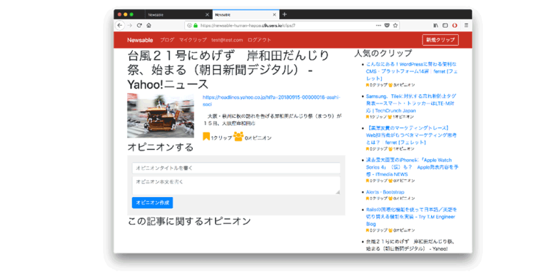The image size is (555, 277).
Task: Open the Alerts · Bootstrap clip link
Action: tap(385, 192)
